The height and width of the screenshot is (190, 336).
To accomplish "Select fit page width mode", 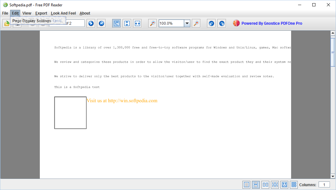I will point(137,23).
